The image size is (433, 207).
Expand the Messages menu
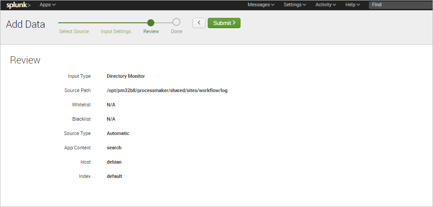click(x=261, y=4)
